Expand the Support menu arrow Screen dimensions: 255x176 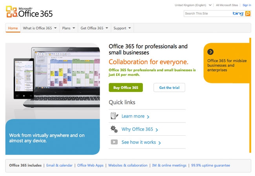point(129,28)
